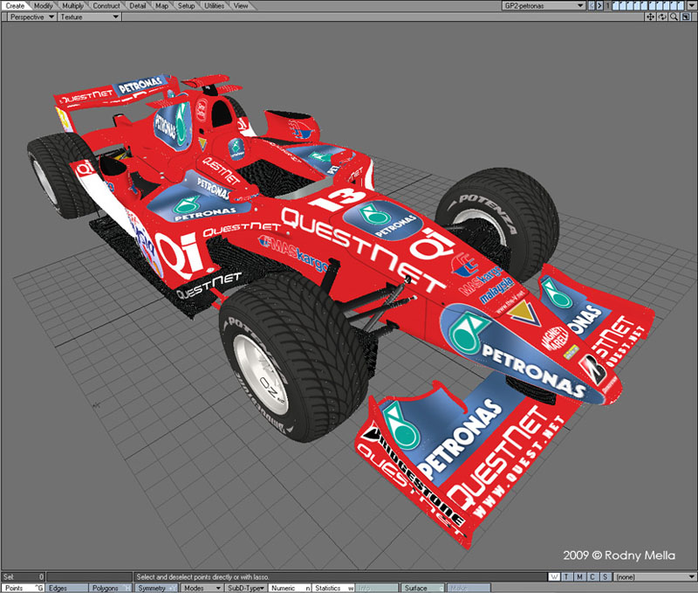Select the first layer slot icon
The image size is (698, 593).
coord(616,5)
